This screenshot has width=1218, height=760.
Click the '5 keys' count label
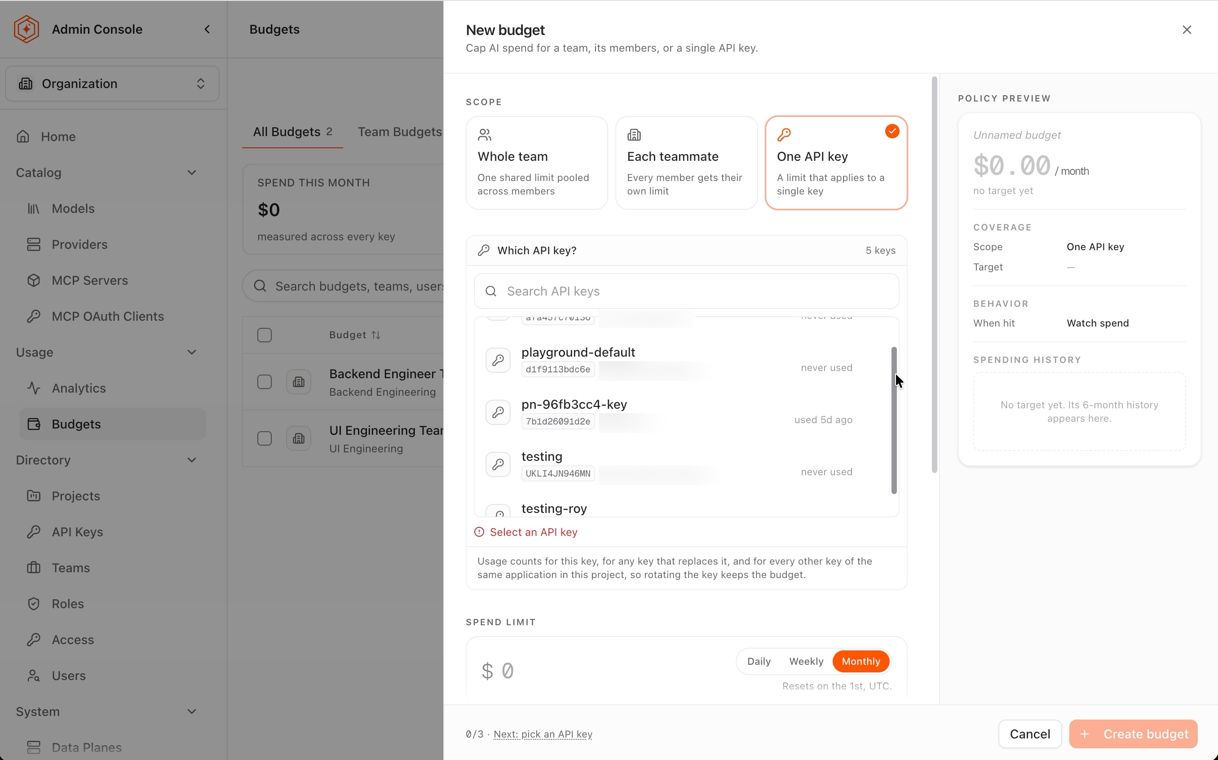pos(880,250)
